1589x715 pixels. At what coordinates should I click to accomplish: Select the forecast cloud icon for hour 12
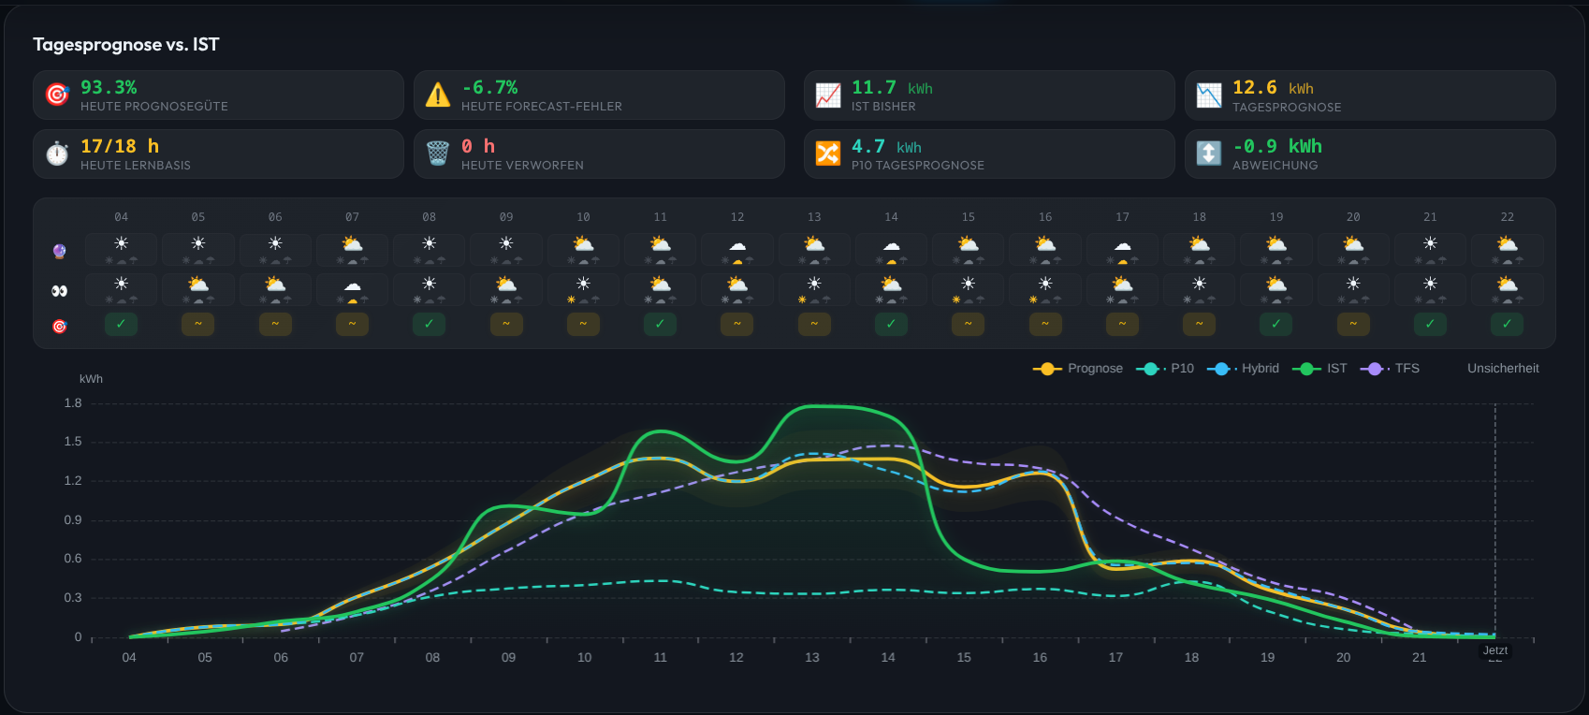pyautogui.click(x=737, y=245)
